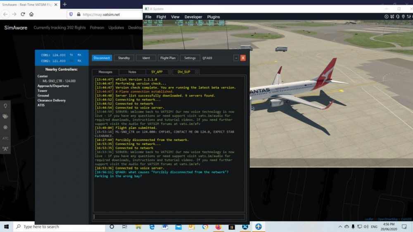Screen dimensions: 413x232
Task: Reload the SimAware page
Action: coord(23,14)
